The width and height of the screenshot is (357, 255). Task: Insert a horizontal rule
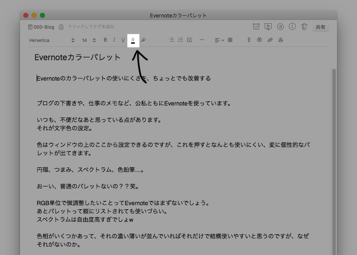202,40
